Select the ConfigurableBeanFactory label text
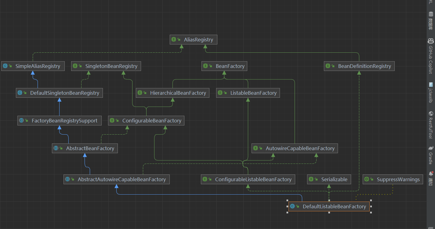This screenshot has width=435, height=229. click(152, 121)
